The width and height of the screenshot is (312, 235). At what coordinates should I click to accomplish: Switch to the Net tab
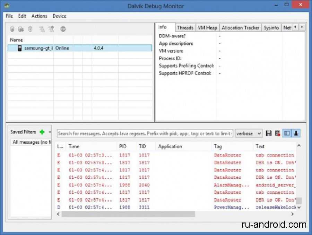pos(287,28)
